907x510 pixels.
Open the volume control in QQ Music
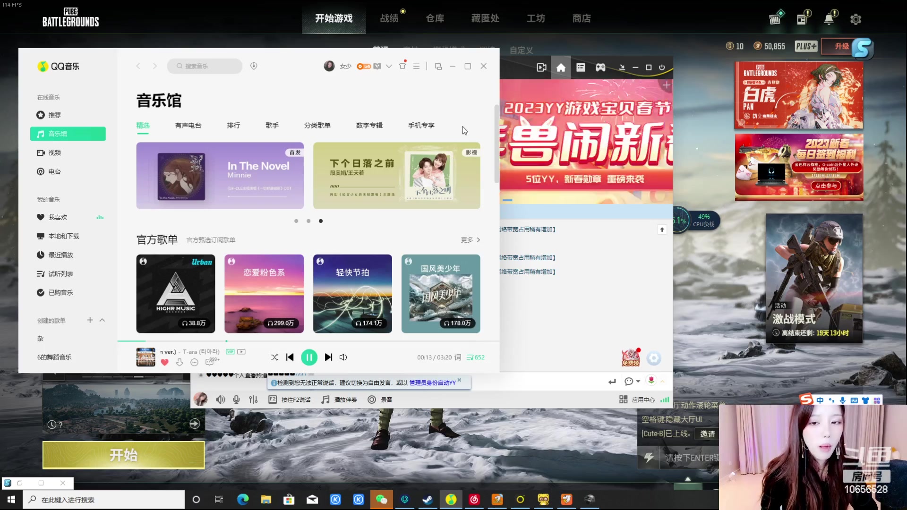point(343,357)
